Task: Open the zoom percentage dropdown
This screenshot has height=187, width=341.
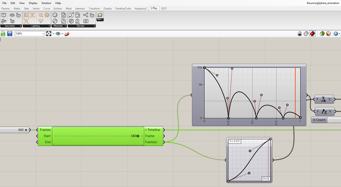Action: click(x=30, y=34)
